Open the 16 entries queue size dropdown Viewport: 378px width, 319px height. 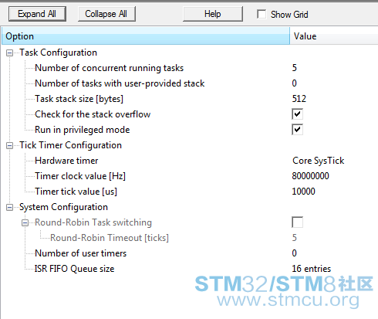(312, 269)
